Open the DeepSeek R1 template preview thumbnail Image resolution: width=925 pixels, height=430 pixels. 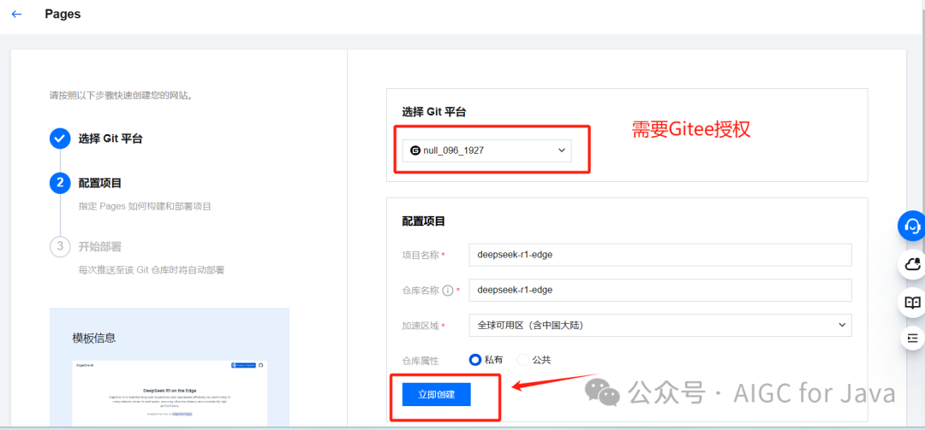(x=170, y=392)
